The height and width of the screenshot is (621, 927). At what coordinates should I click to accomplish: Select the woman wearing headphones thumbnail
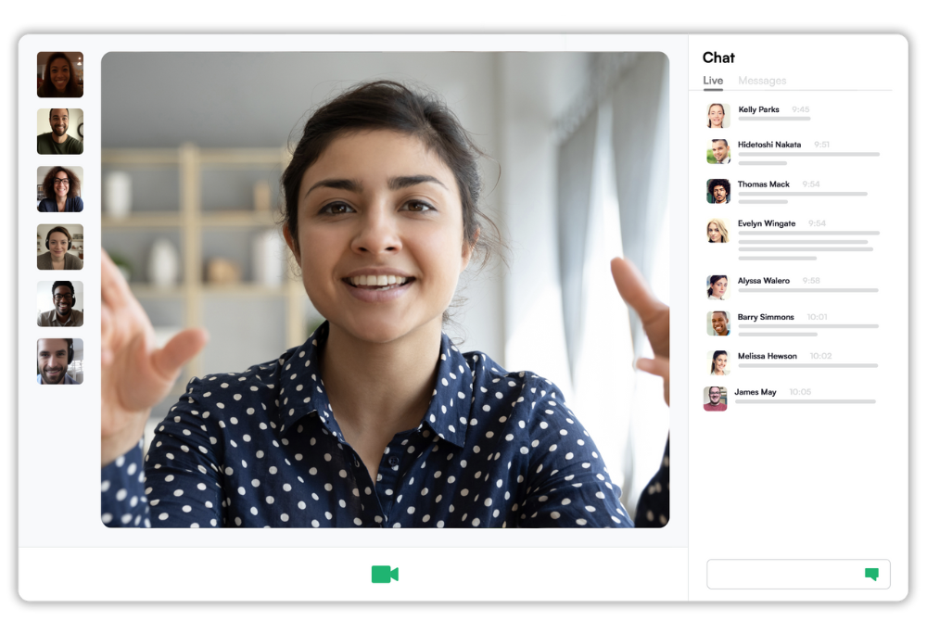click(x=60, y=247)
